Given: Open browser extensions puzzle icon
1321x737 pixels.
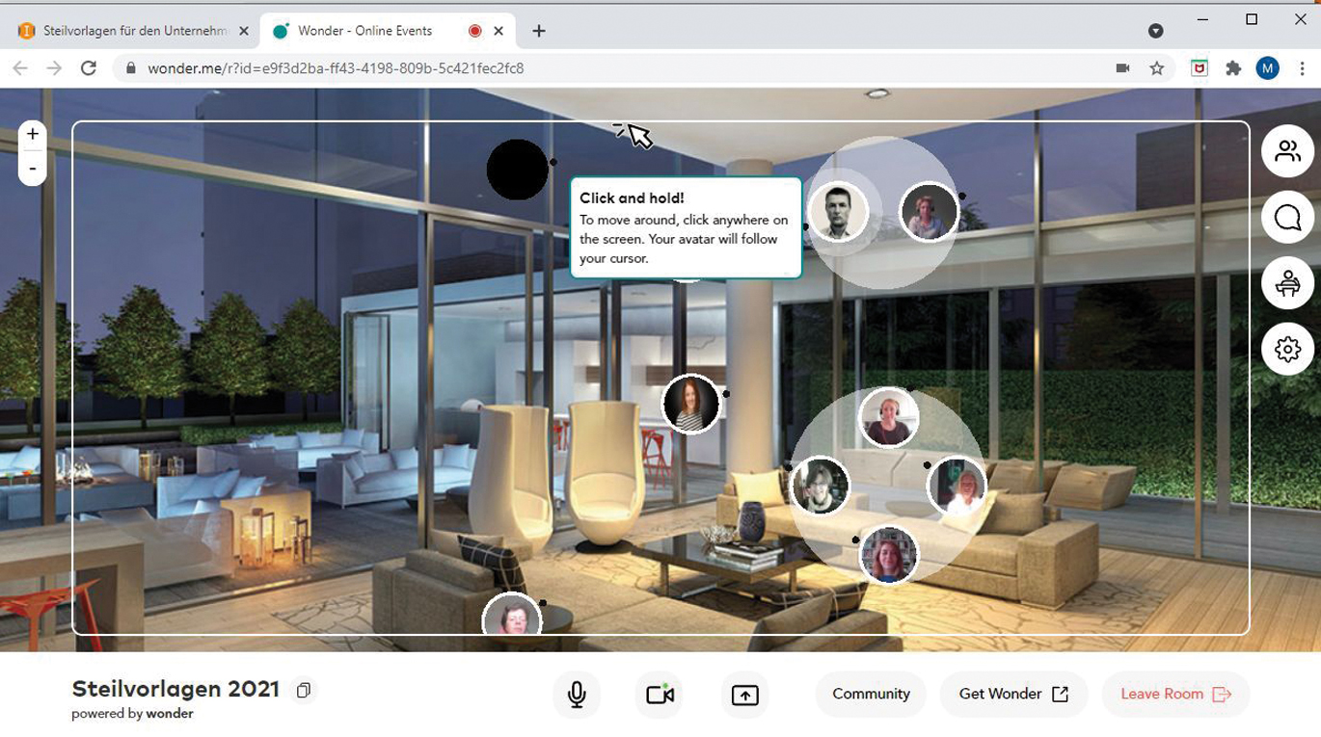Looking at the screenshot, I should pos(1233,68).
